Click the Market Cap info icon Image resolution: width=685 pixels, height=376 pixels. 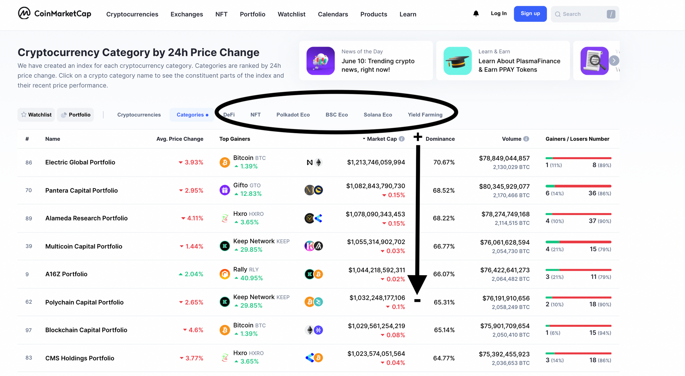coord(402,139)
